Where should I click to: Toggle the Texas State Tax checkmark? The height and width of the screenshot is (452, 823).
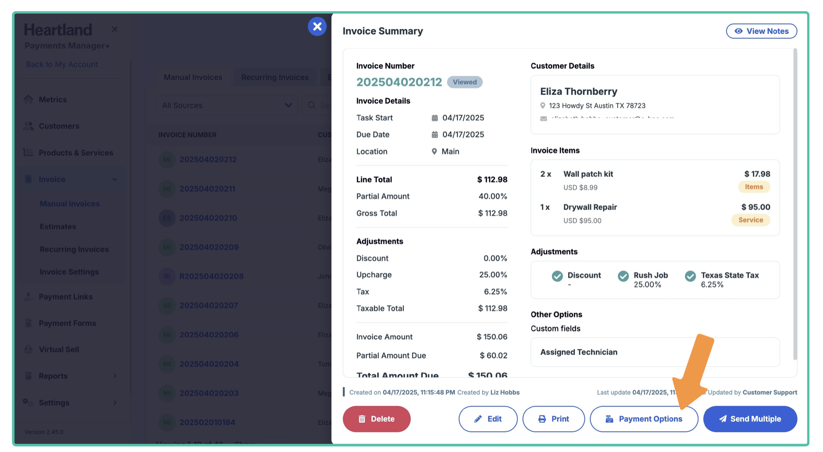(x=690, y=276)
